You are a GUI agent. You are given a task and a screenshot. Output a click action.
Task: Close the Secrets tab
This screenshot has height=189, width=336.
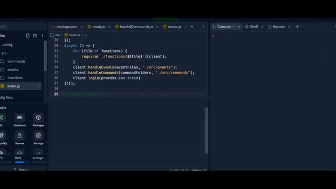coord(289,27)
